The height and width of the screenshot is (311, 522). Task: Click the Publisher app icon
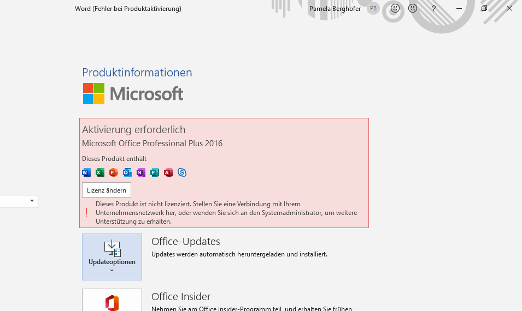pyautogui.click(x=155, y=172)
